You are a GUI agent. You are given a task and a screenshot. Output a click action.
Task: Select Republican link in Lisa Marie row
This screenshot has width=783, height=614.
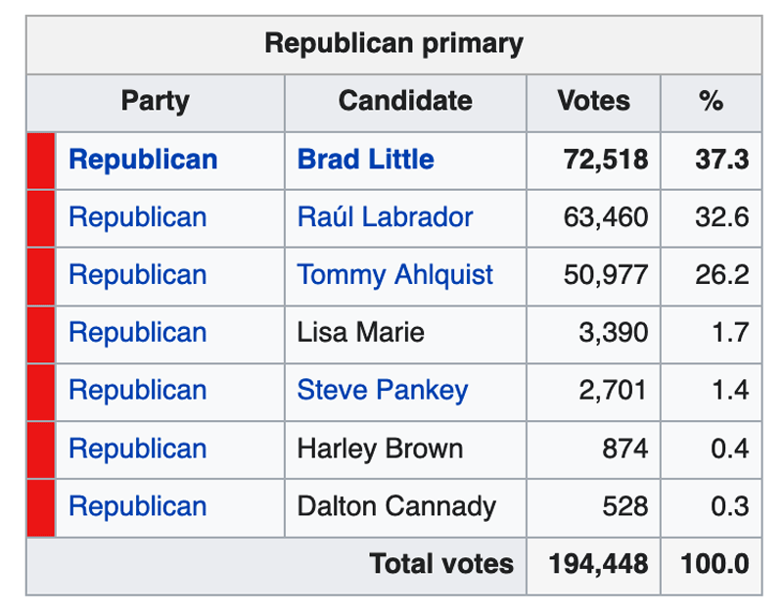(137, 333)
